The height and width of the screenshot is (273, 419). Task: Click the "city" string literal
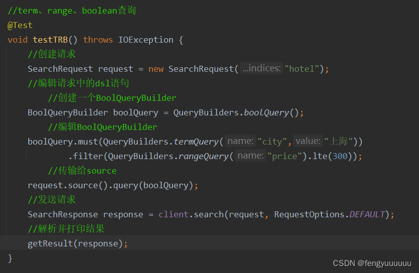click(272, 142)
